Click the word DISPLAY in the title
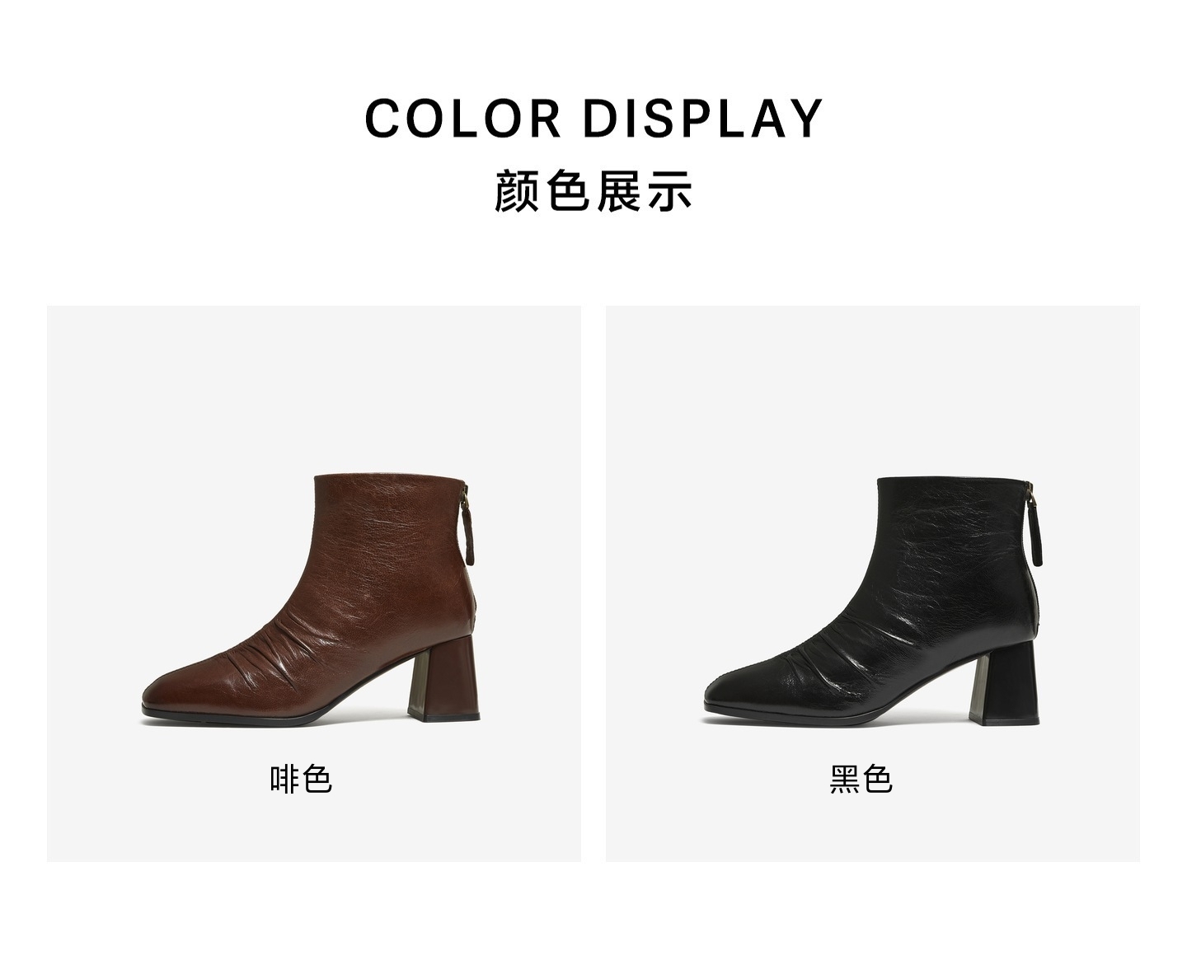This screenshot has width=1187, height=965. click(703, 119)
